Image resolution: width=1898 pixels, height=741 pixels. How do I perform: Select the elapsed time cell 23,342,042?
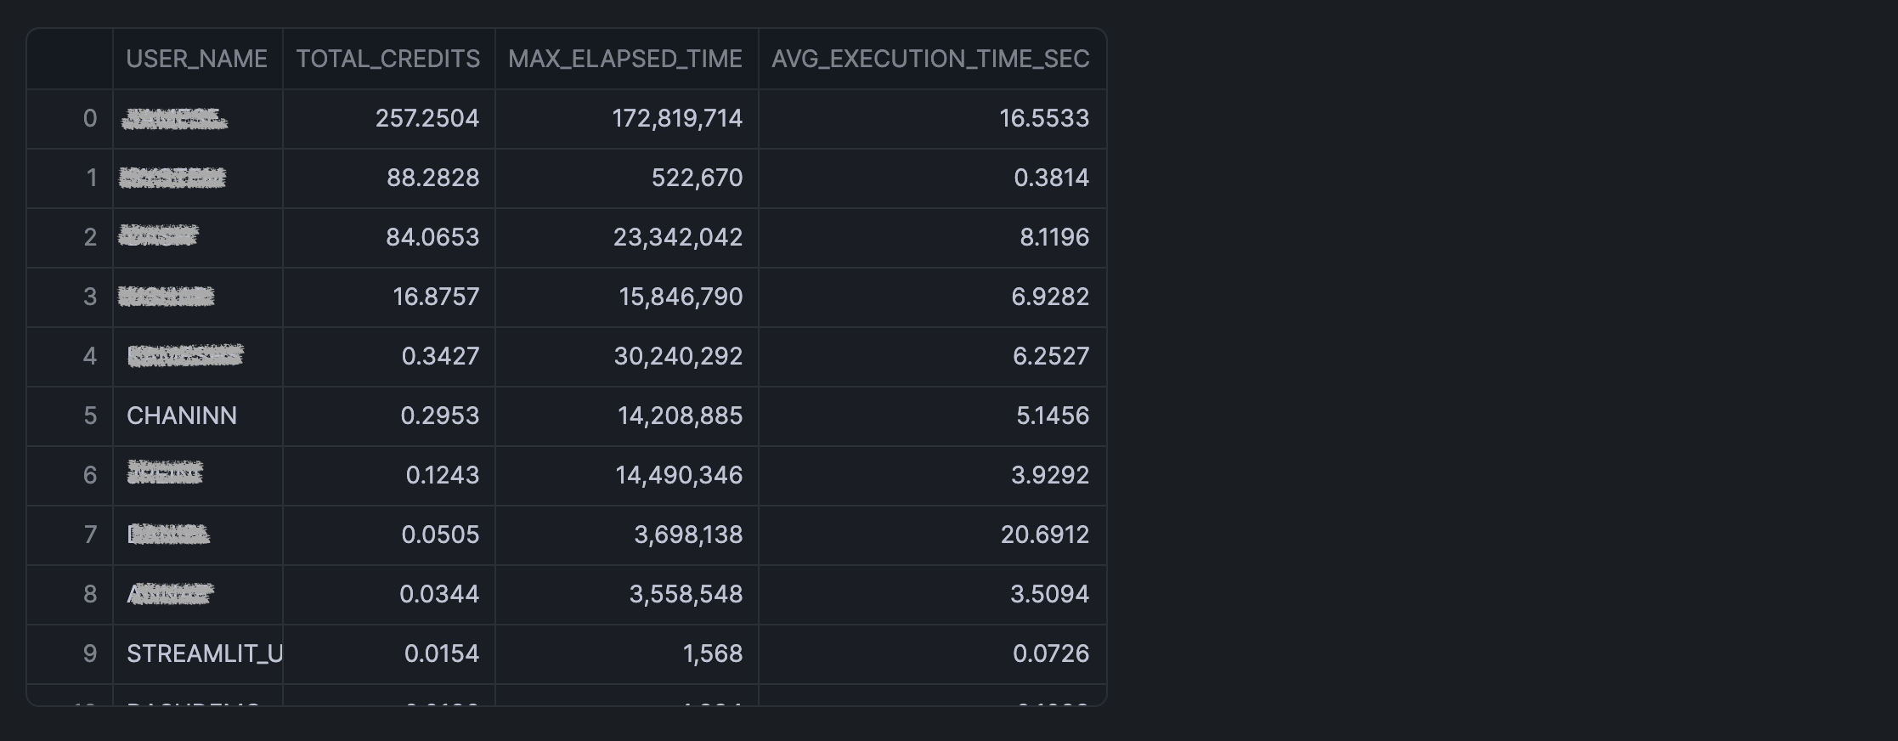678,237
